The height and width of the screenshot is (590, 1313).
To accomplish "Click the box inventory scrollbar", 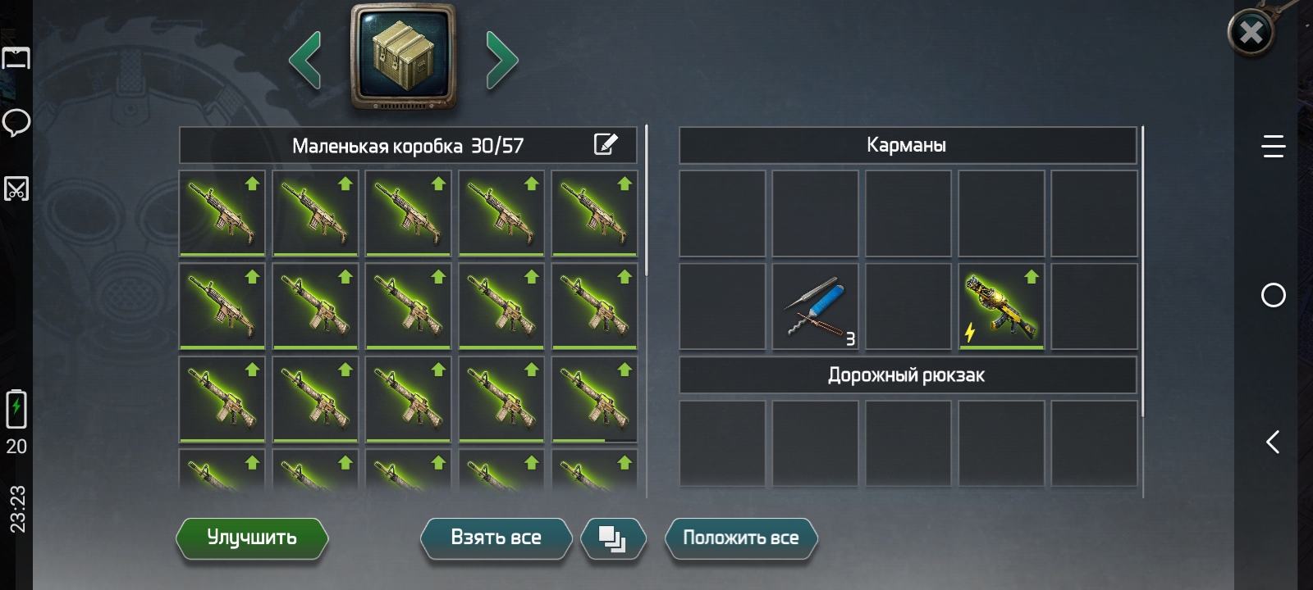I will click(x=647, y=201).
